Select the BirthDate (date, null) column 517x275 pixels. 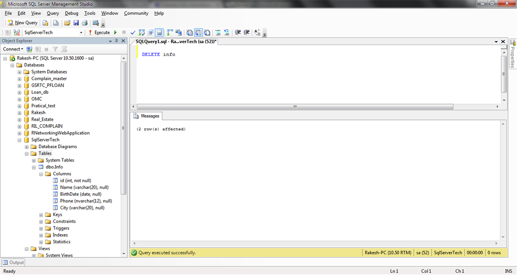tap(80, 194)
